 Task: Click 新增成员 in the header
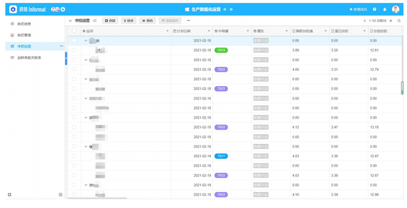point(358,10)
